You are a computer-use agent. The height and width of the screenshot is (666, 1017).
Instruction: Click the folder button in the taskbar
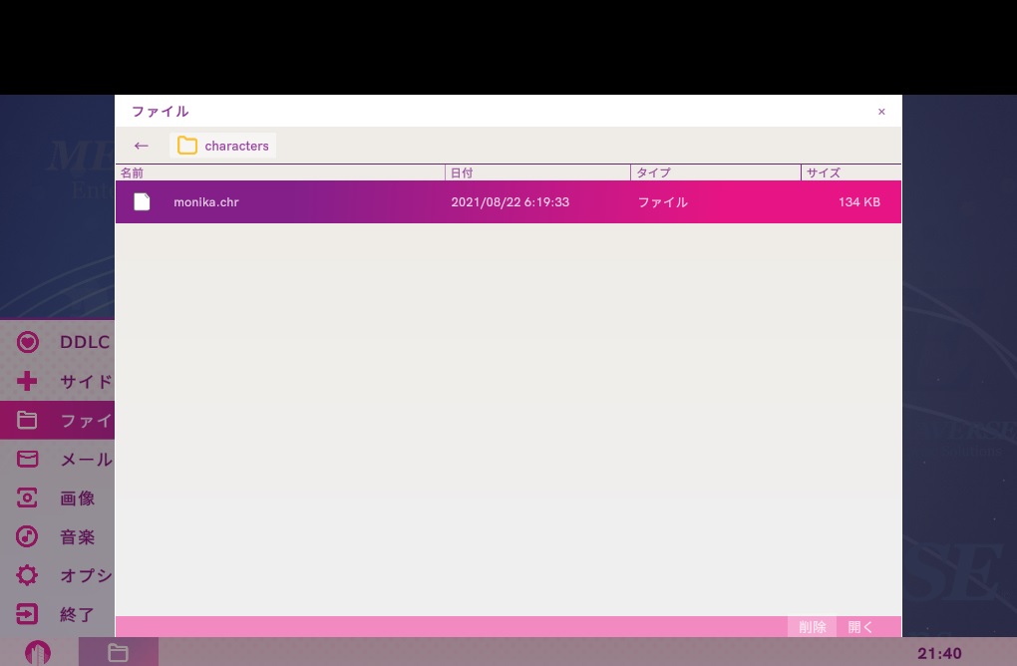click(x=118, y=653)
